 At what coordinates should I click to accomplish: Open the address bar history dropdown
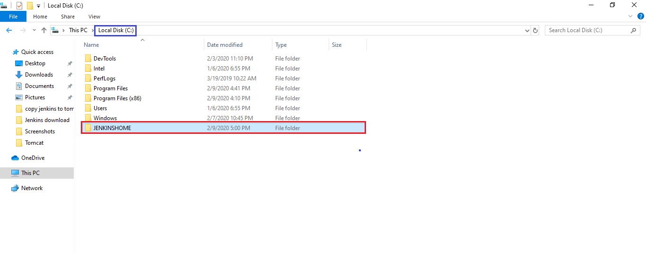pyautogui.click(x=527, y=30)
